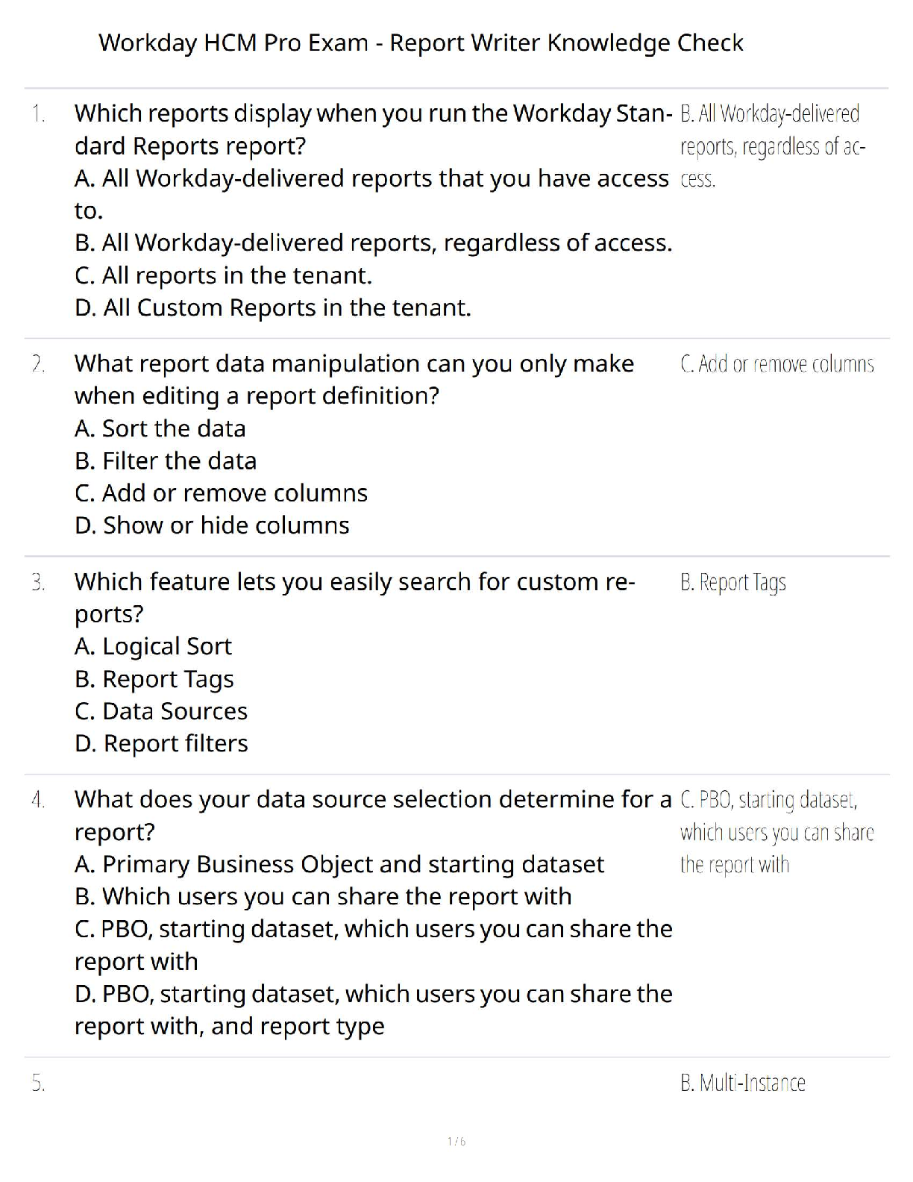This screenshot has width=913, height=1182.
Task: Select option 'D. Report filters'
Action: coord(161,743)
